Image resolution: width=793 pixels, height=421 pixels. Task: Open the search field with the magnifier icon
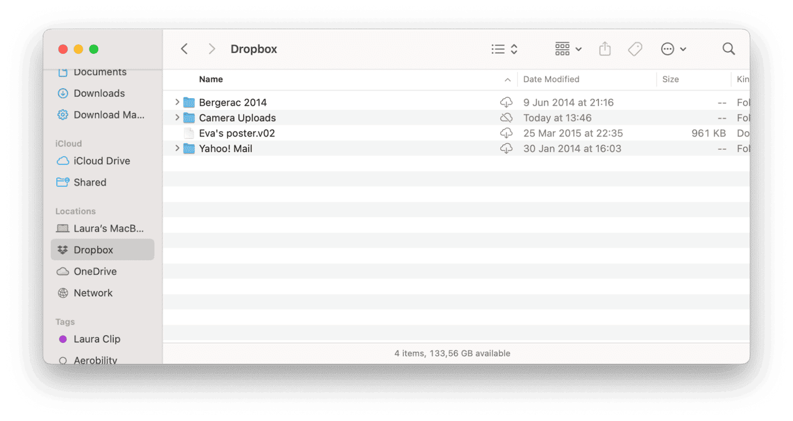coord(728,49)
